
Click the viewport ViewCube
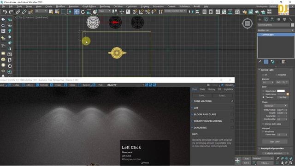click(x=248, y=24)
